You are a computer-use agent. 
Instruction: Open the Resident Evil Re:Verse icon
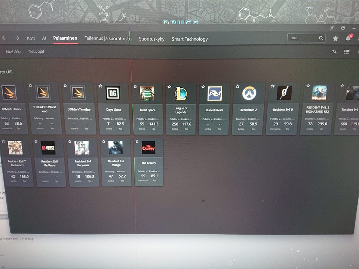click(48, 148)
